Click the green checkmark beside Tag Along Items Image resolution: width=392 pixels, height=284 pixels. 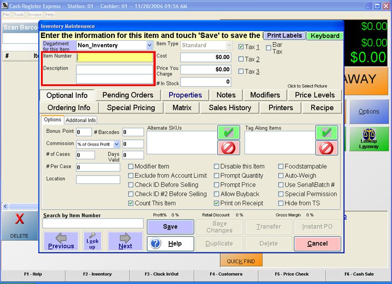tap(327, 132)
